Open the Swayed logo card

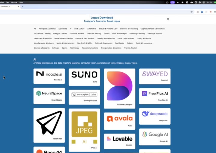click(155, 76)
